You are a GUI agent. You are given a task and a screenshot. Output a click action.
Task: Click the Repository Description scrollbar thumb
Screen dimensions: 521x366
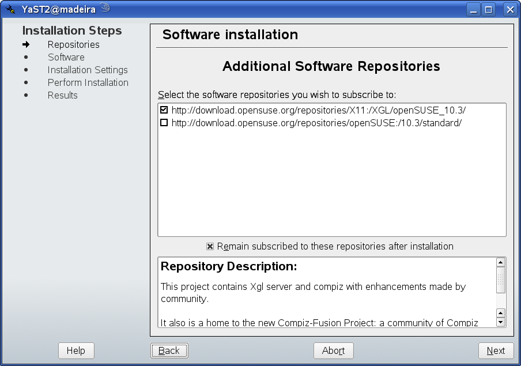(500, 280)
